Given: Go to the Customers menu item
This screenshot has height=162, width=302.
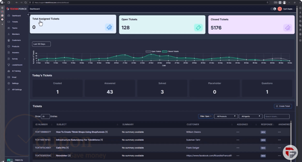Looking at the screenshot, I should [x=17, y=40].
